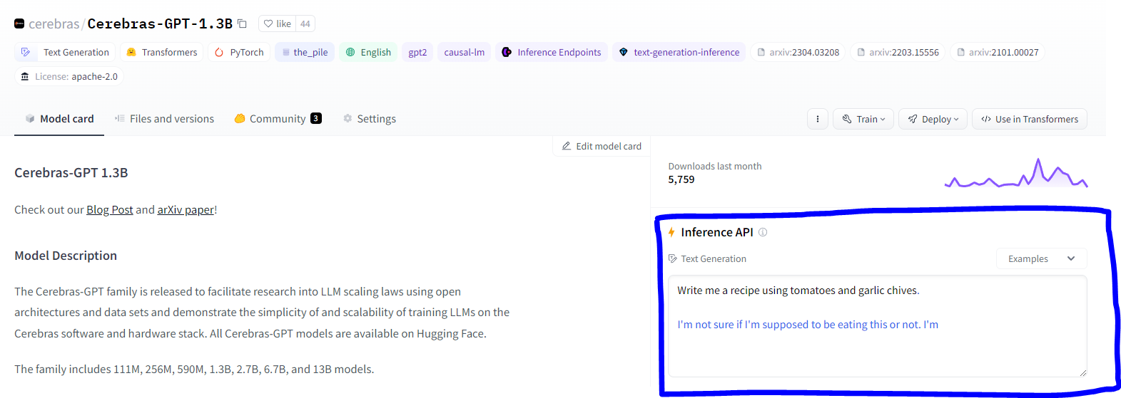The width and height of the screenshot is (1121, 398).
Task: Click into the inference text input box
Action: point(877,326)
